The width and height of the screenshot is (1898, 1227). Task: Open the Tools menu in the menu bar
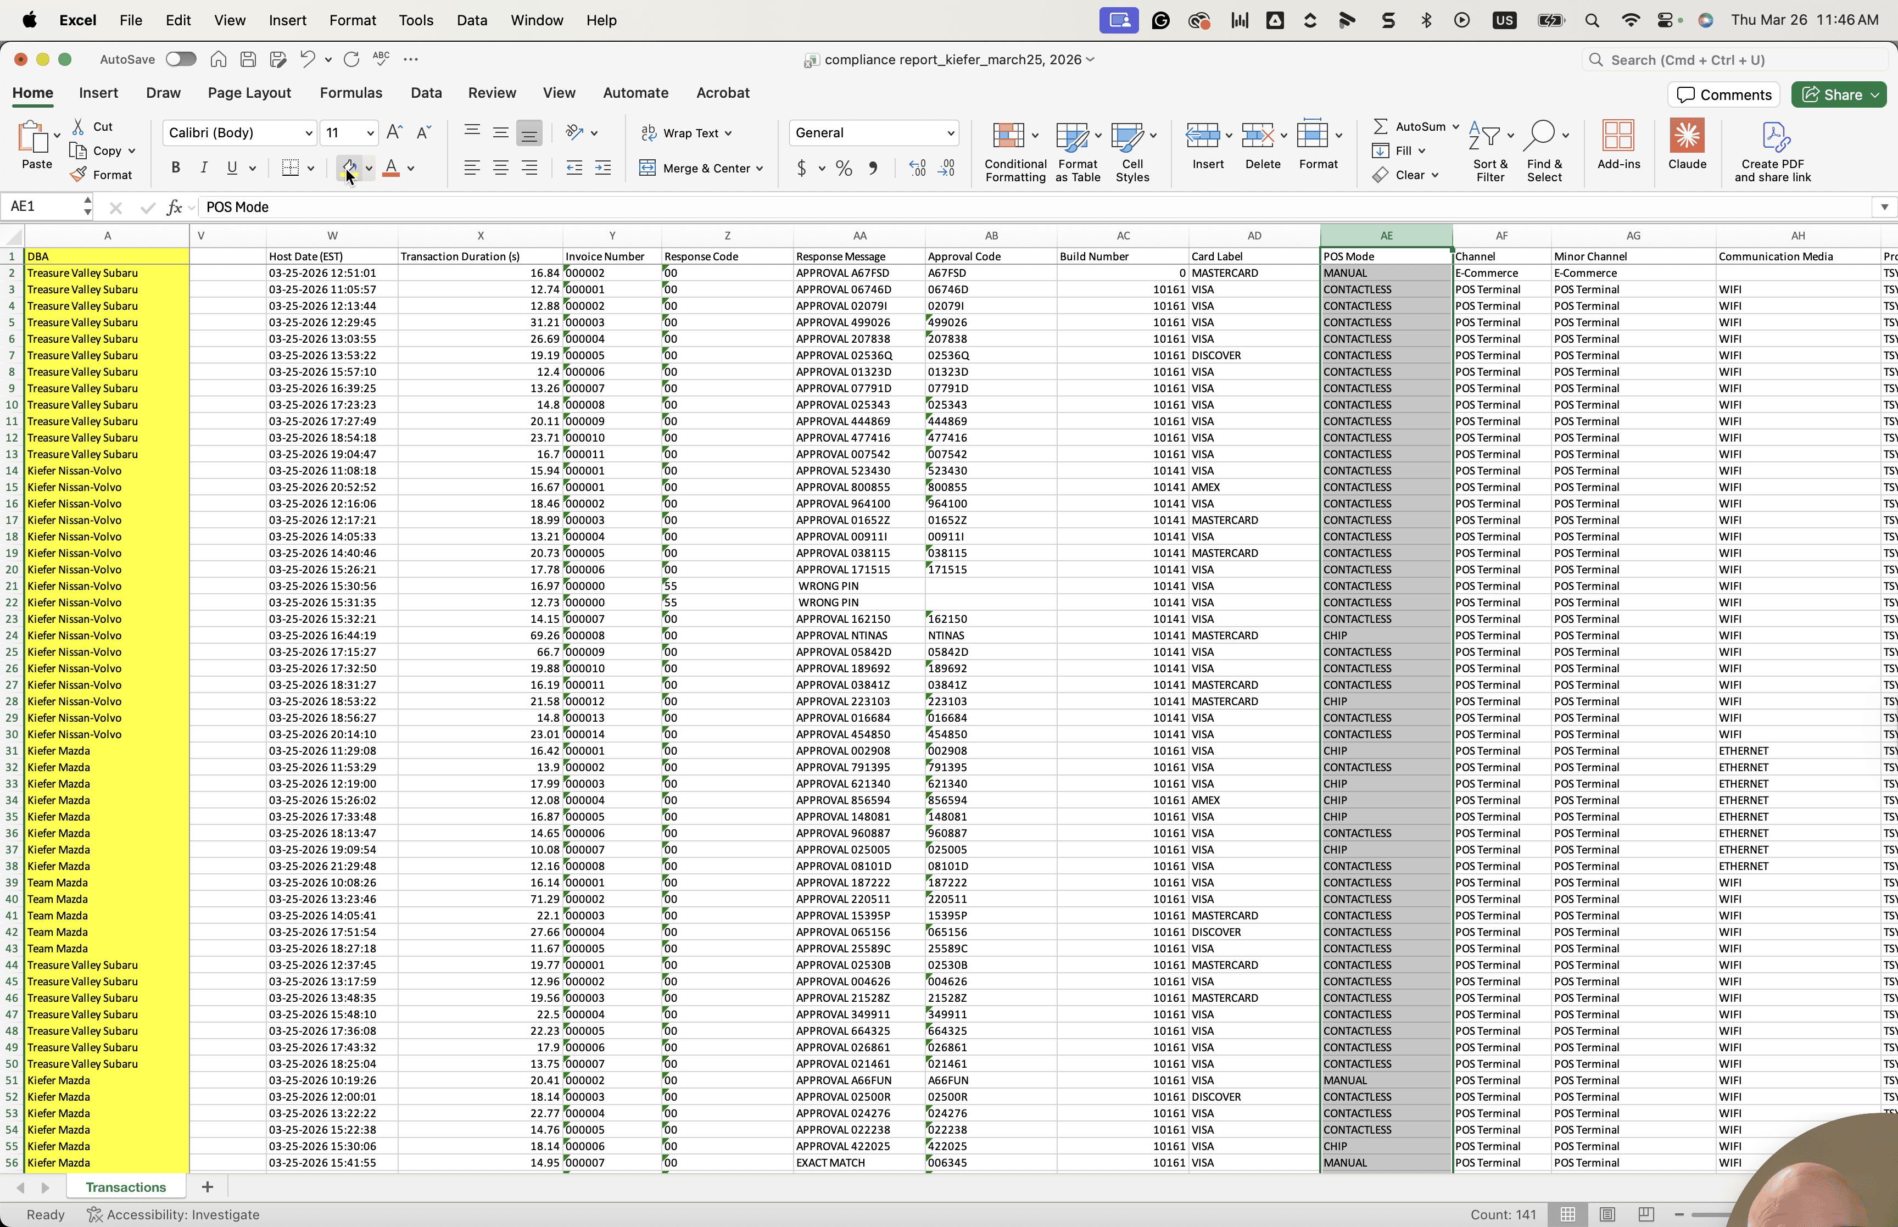click(x=416, y=20)
